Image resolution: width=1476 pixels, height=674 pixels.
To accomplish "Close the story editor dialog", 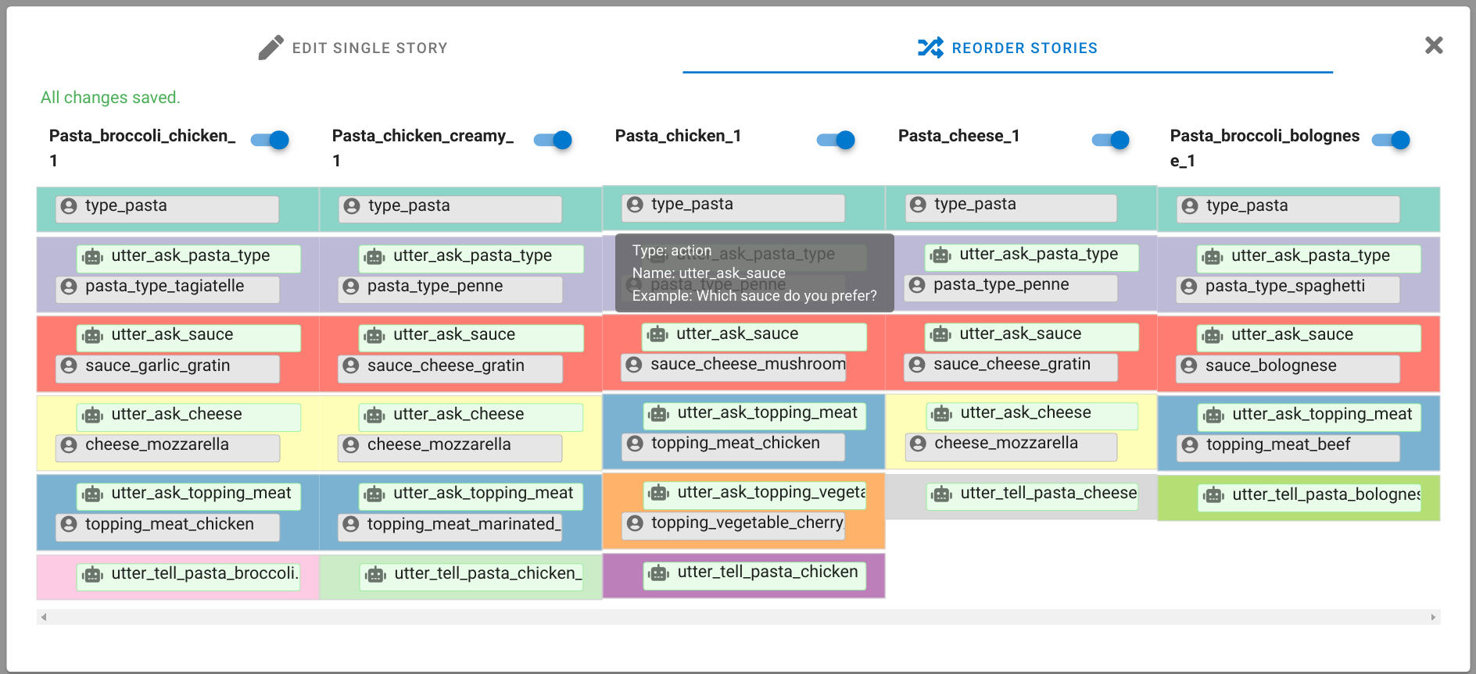I will 1434,45.
